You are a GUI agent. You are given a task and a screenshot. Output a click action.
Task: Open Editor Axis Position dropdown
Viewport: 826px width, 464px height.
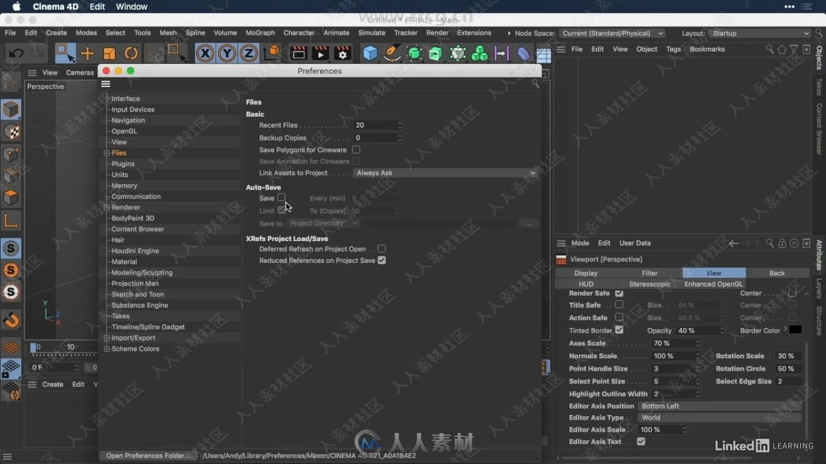tap(720, 406)
